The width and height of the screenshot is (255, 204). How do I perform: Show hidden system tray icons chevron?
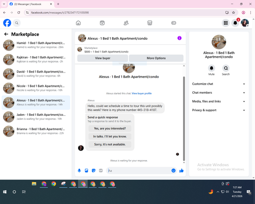[218, 192]
